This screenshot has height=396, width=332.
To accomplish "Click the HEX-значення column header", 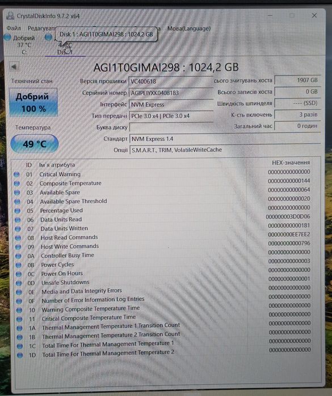I will point(291,163).
